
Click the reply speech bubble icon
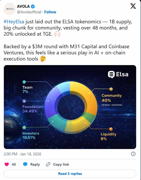pyautogui.click(x=25, y=164)
